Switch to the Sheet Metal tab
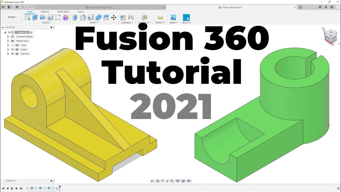 (63, 12)
